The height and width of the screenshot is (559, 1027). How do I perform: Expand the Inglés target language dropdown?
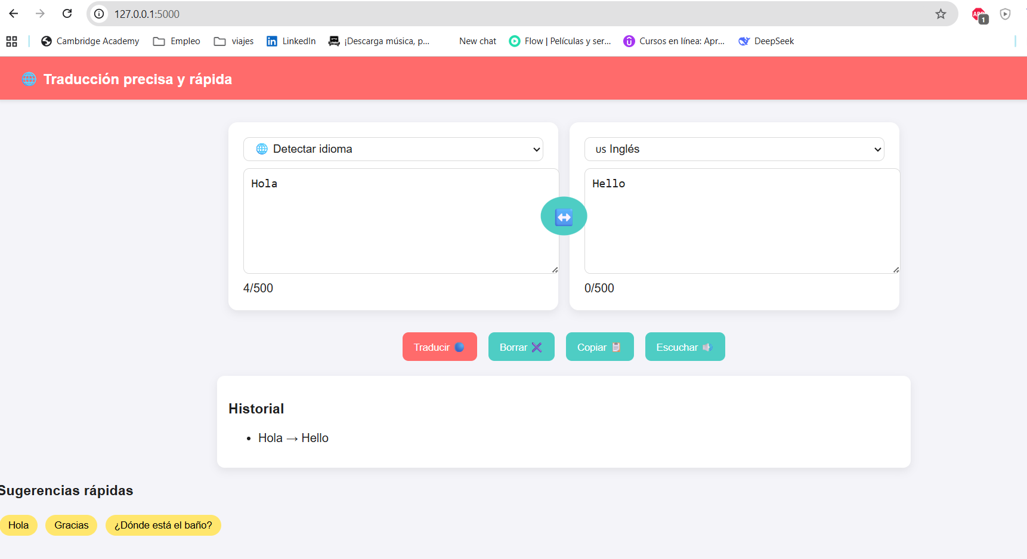[x=734, y=149]
